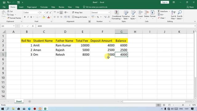
Task: Toggle Underline formatting
Action: point(31,17)
